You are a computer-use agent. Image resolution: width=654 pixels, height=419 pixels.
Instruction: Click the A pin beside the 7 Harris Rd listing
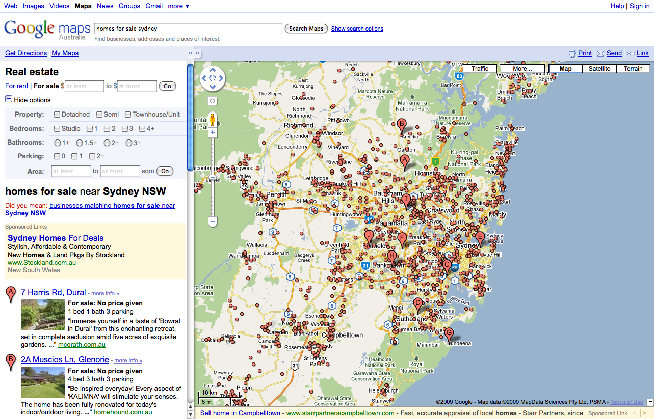pos(10,294)
